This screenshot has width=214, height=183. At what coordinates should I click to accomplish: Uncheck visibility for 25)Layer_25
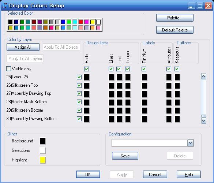(x=79, y=77)
